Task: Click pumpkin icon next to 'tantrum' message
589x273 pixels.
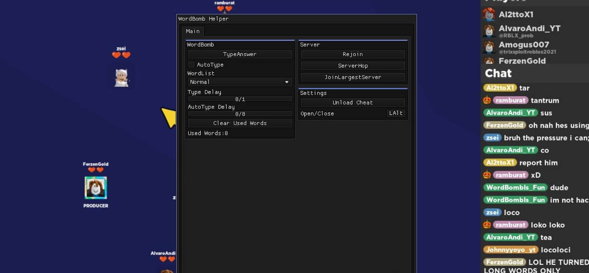Action: [x=487, y=100]
